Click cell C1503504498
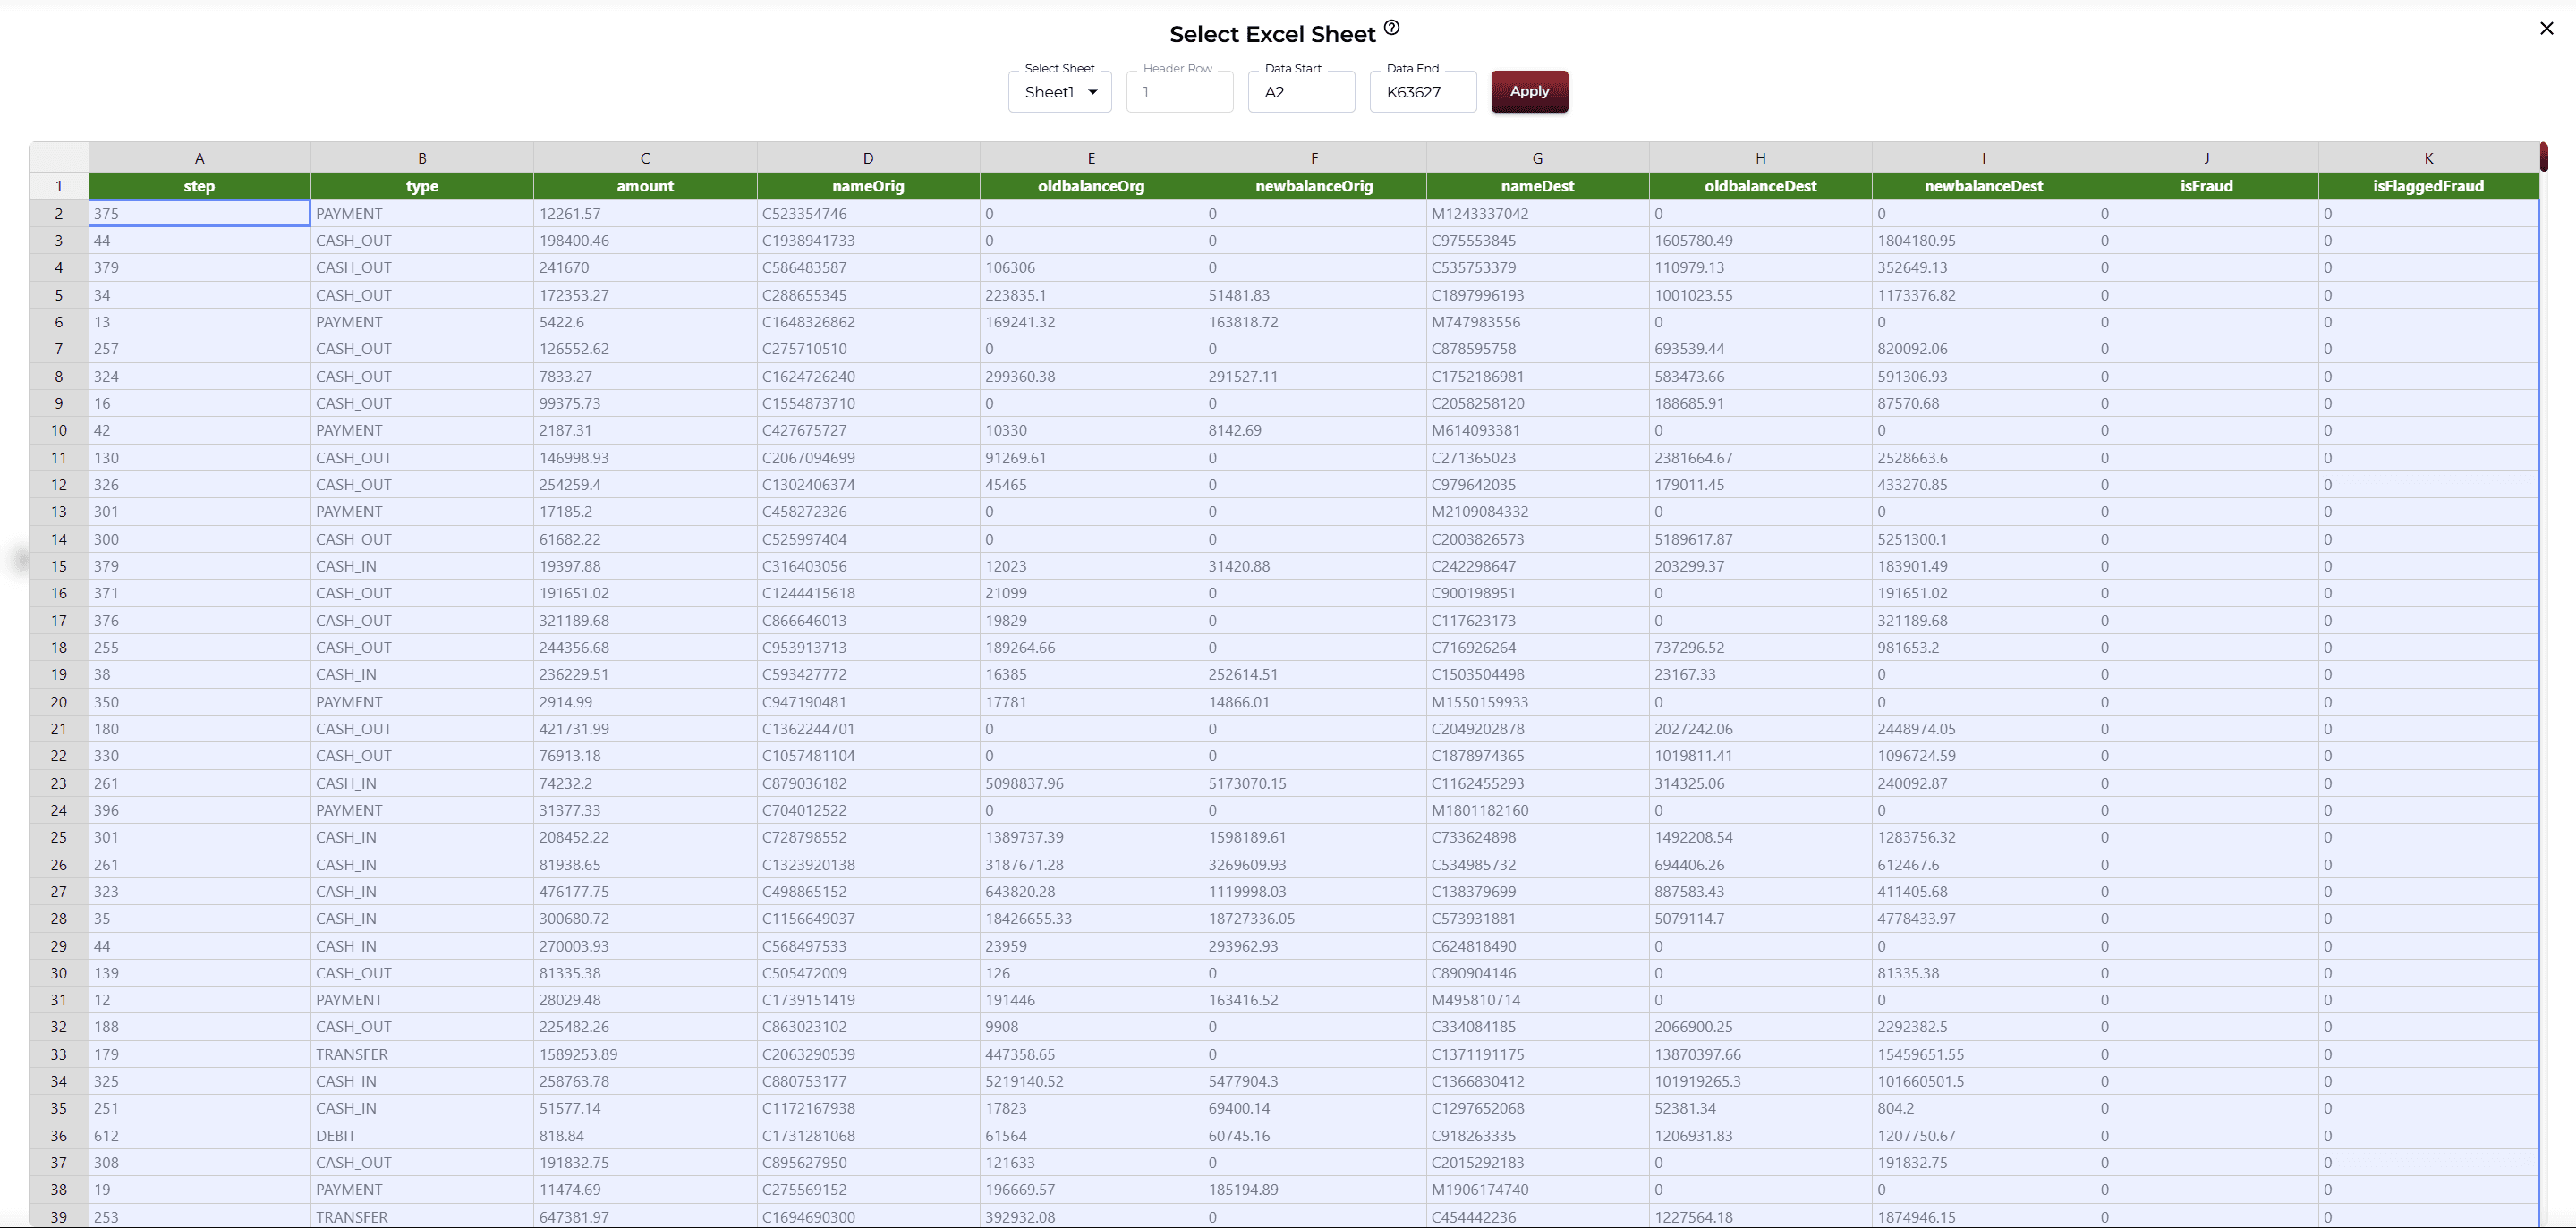2576x1228 pixels. [x=1537, y=674]
